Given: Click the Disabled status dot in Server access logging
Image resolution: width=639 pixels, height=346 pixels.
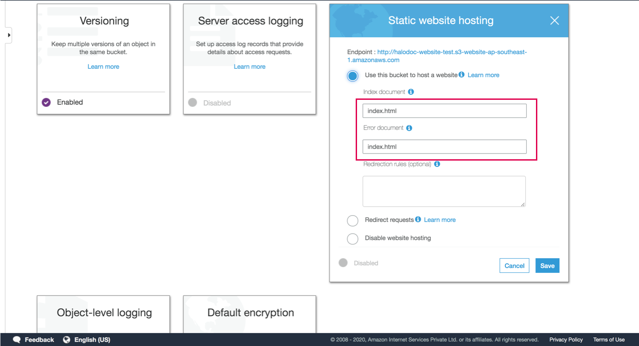Looking at the screenshot, I should click(192, 102).
